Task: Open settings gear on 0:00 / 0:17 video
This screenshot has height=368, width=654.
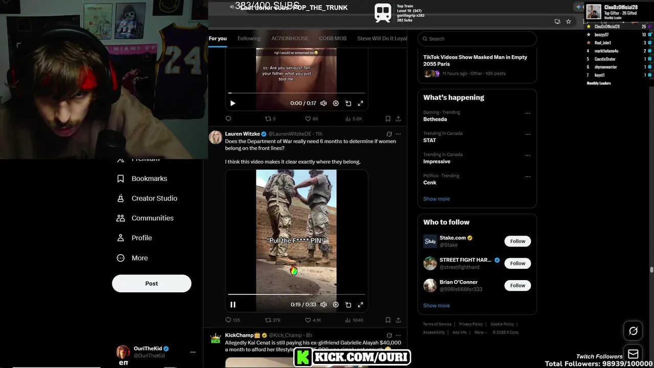Action: coord(336,103)
